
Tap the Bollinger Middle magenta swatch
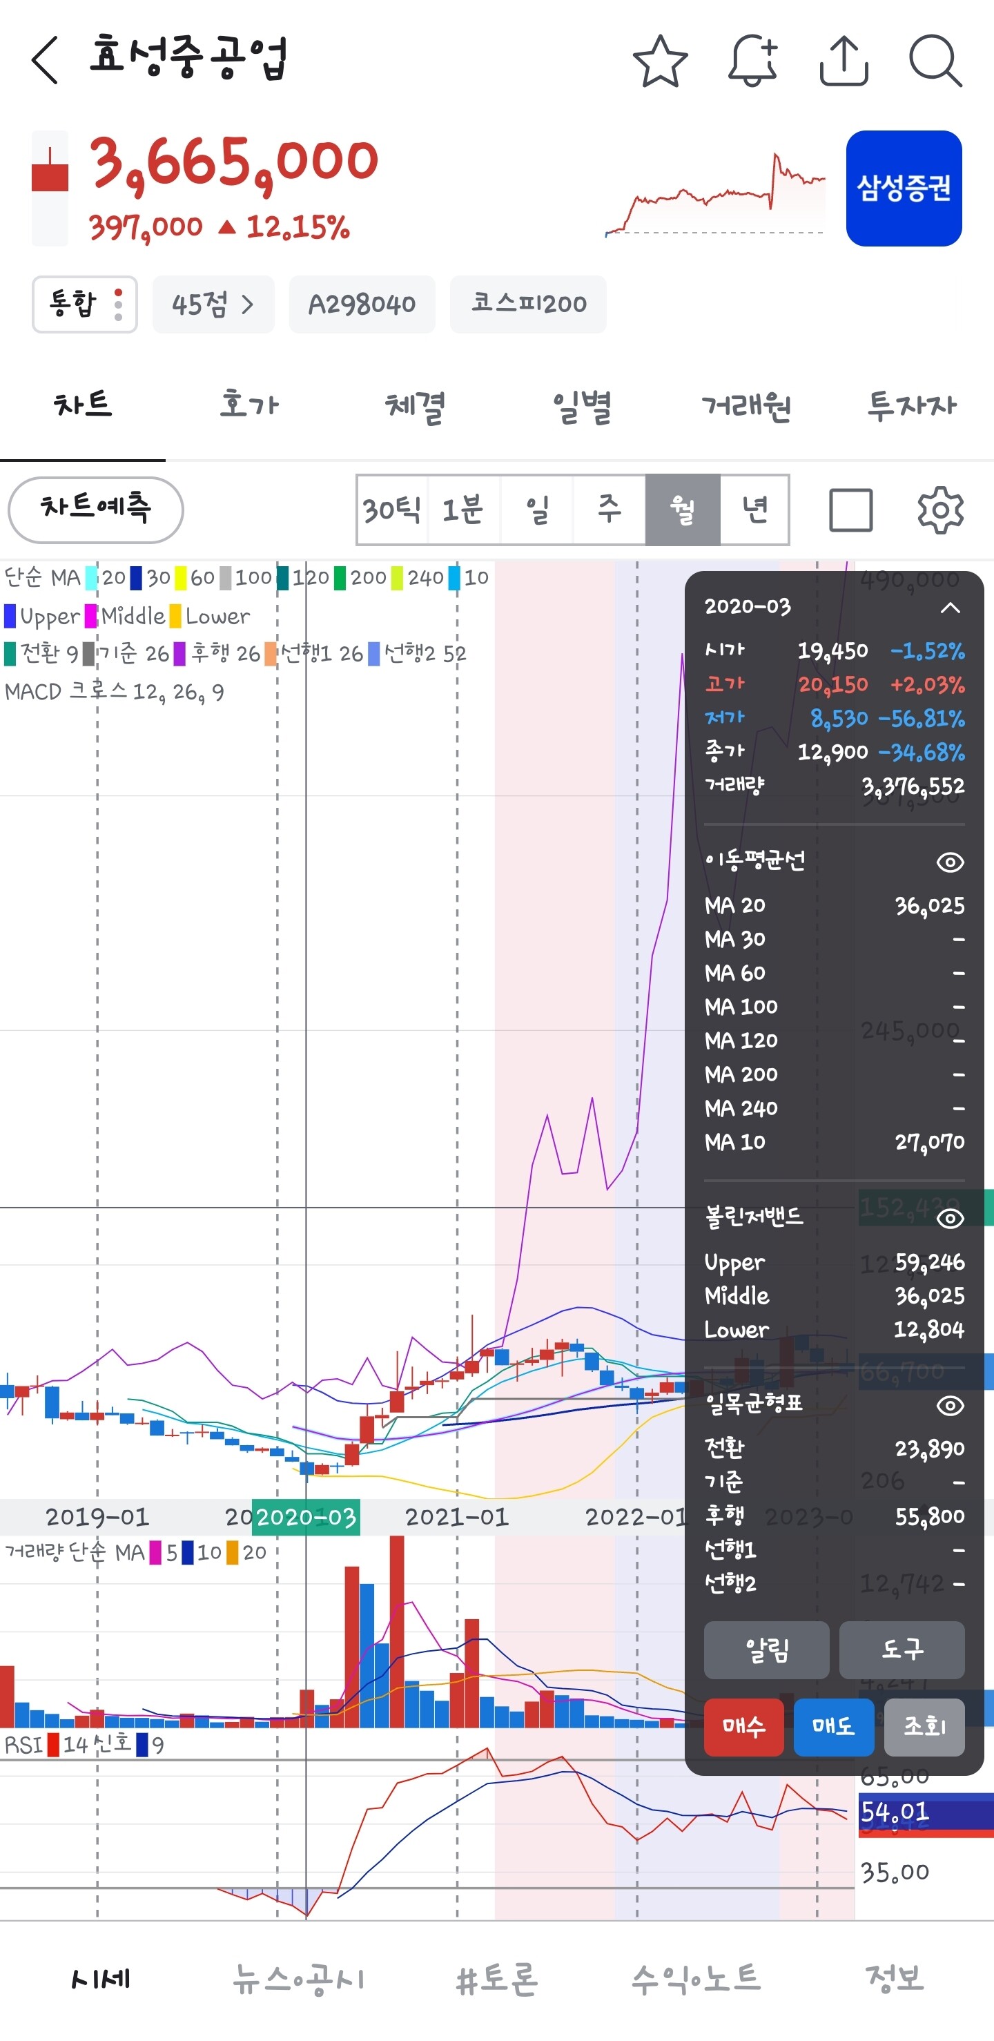[x=91, y=616]
